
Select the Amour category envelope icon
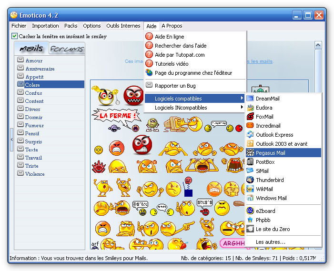pyautogui.click(x=20, y=60)
